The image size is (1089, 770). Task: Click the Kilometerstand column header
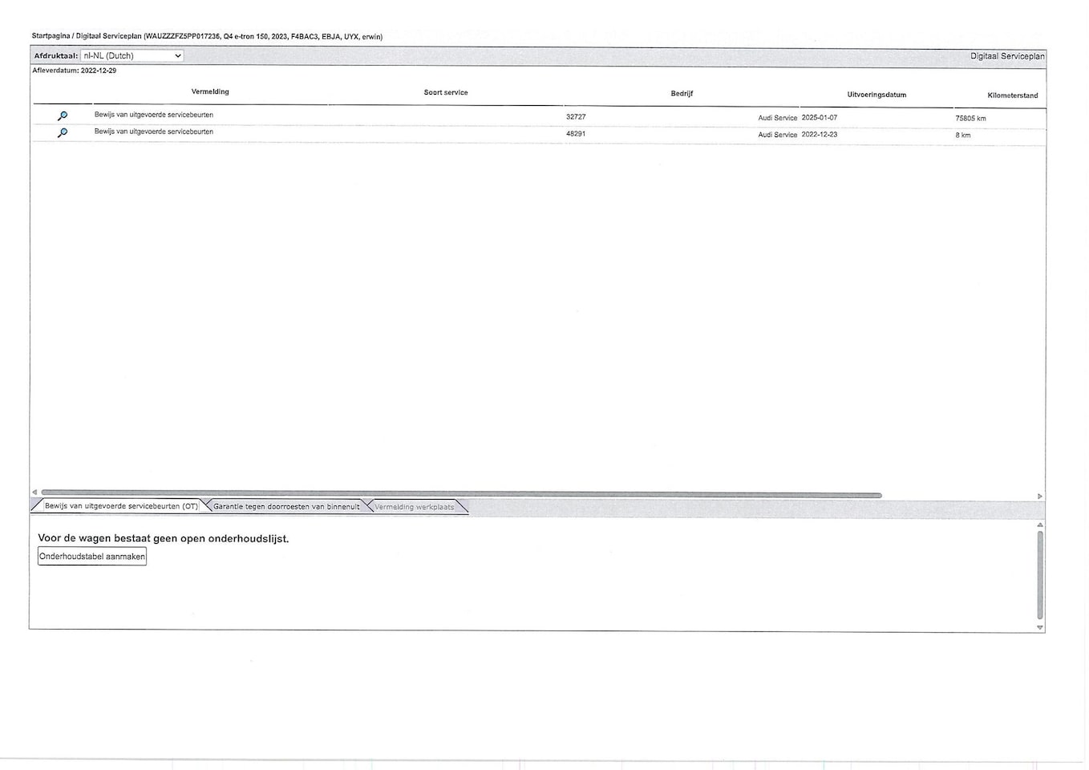coord(1012,95)
